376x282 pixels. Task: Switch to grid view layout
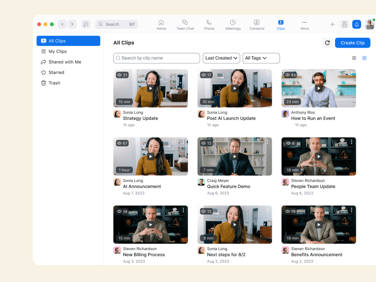(364, 58)
